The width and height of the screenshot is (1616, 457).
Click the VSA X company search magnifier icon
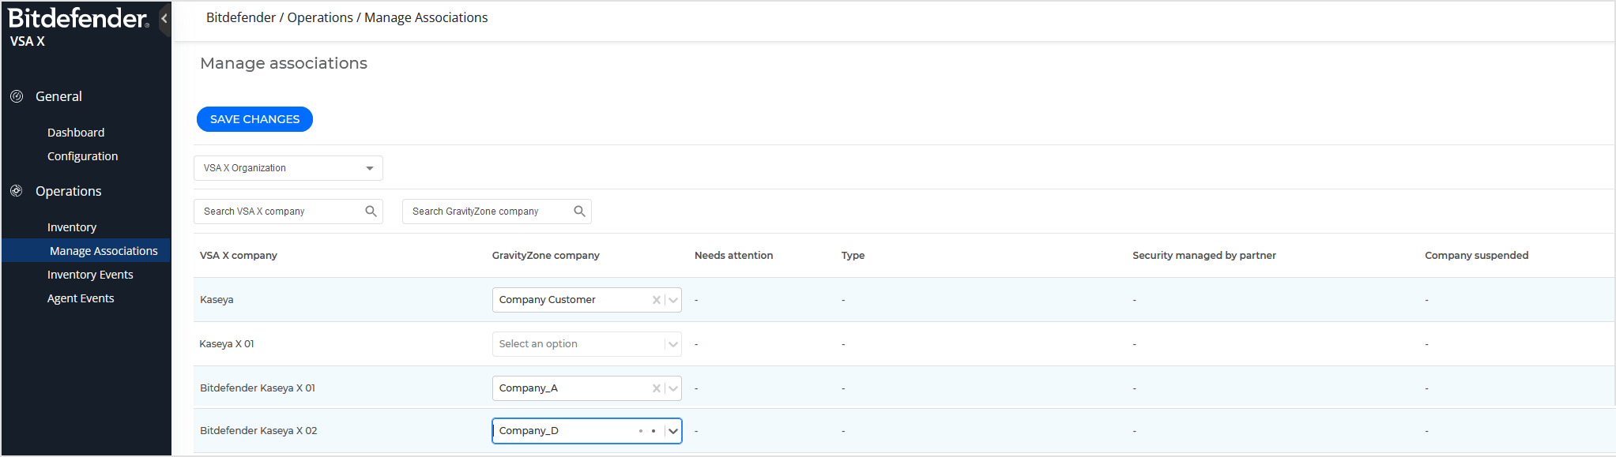click(x=371, y=212)
